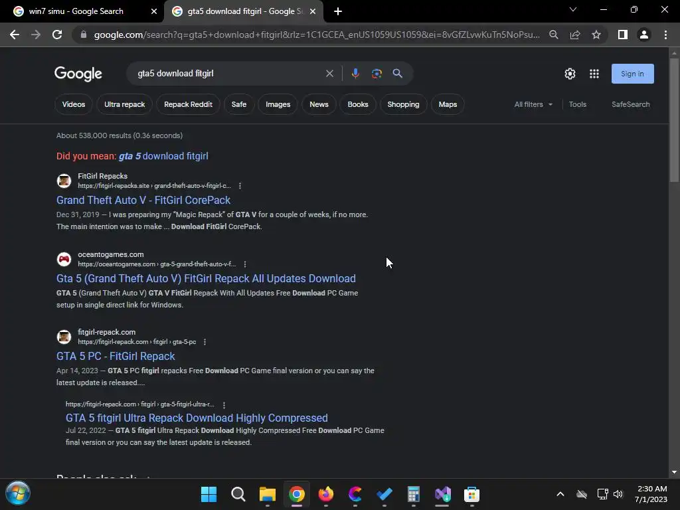
Task: Open Chrome's three-dot menu
Action: (x=665, y=35)
